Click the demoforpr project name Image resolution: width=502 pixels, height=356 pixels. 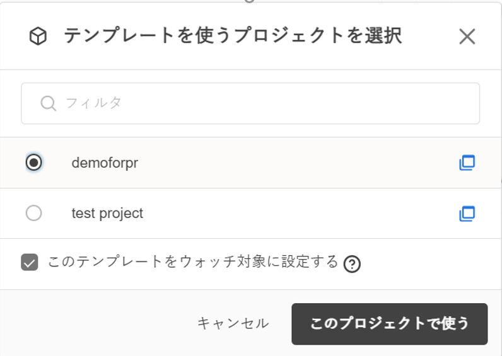coord(105,163)
